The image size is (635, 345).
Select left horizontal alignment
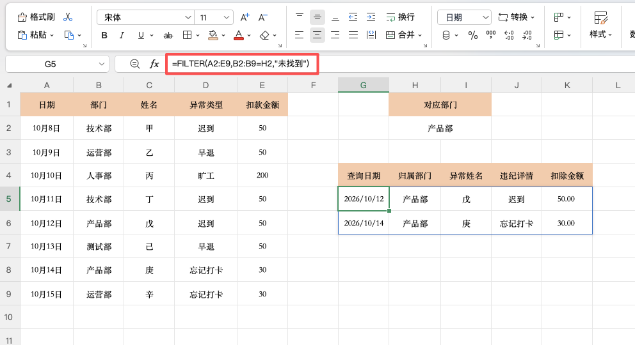click(x=300, y=35)
